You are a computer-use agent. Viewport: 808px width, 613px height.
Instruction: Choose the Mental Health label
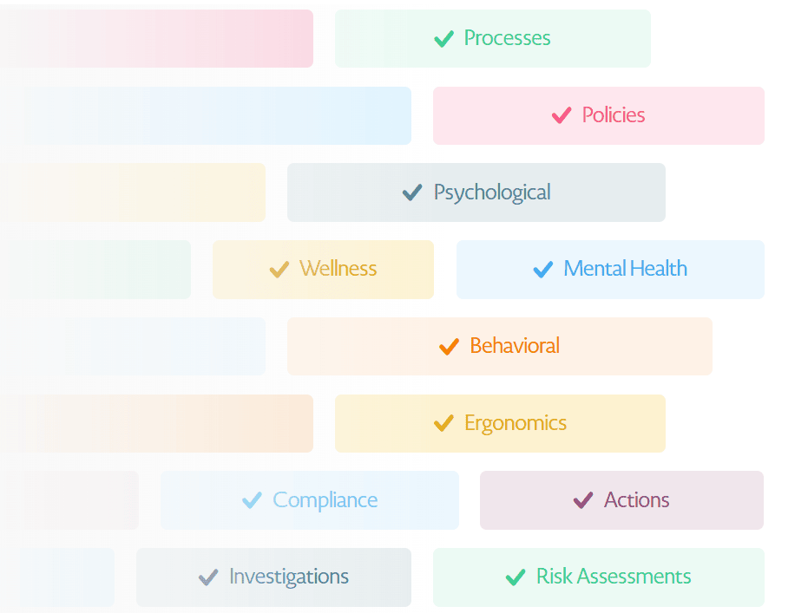(625, 269)
